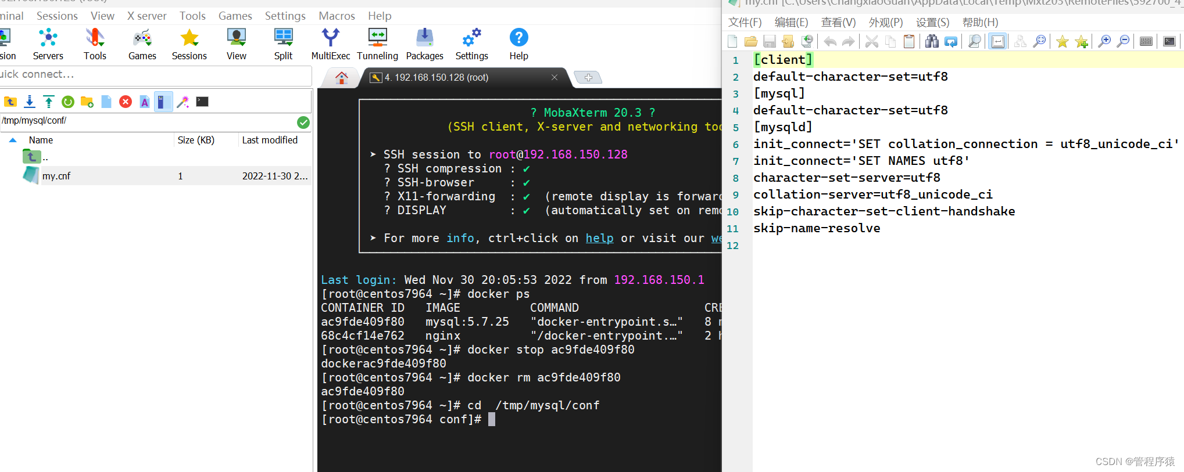1184x472 pixels.
Task: Click the Replace icon in editor toolbar
Action: pos(951,41)
